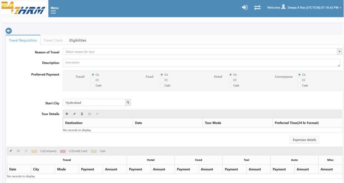Click CC[Credit Card] pink color swatch

63,151
